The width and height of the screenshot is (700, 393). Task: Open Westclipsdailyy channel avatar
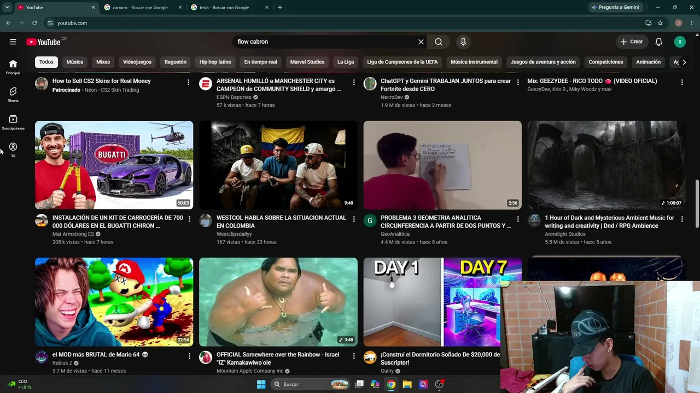click(x=206, y=221)
